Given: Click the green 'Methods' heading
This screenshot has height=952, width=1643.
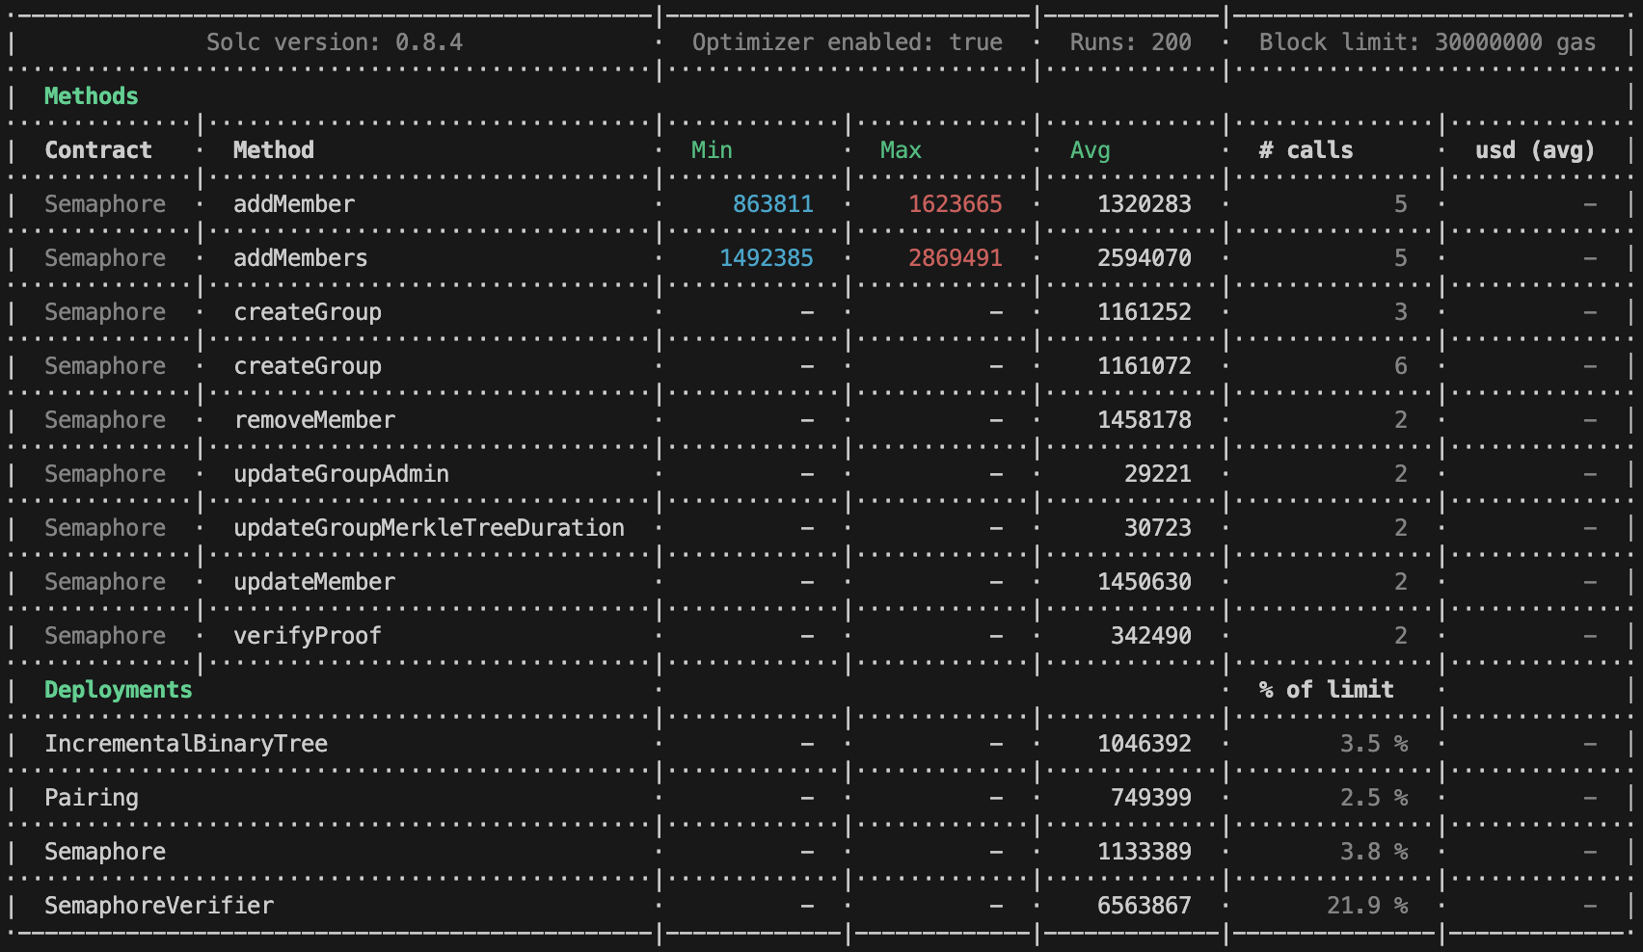Looking at the screenshot, I should tap(92, 96).
